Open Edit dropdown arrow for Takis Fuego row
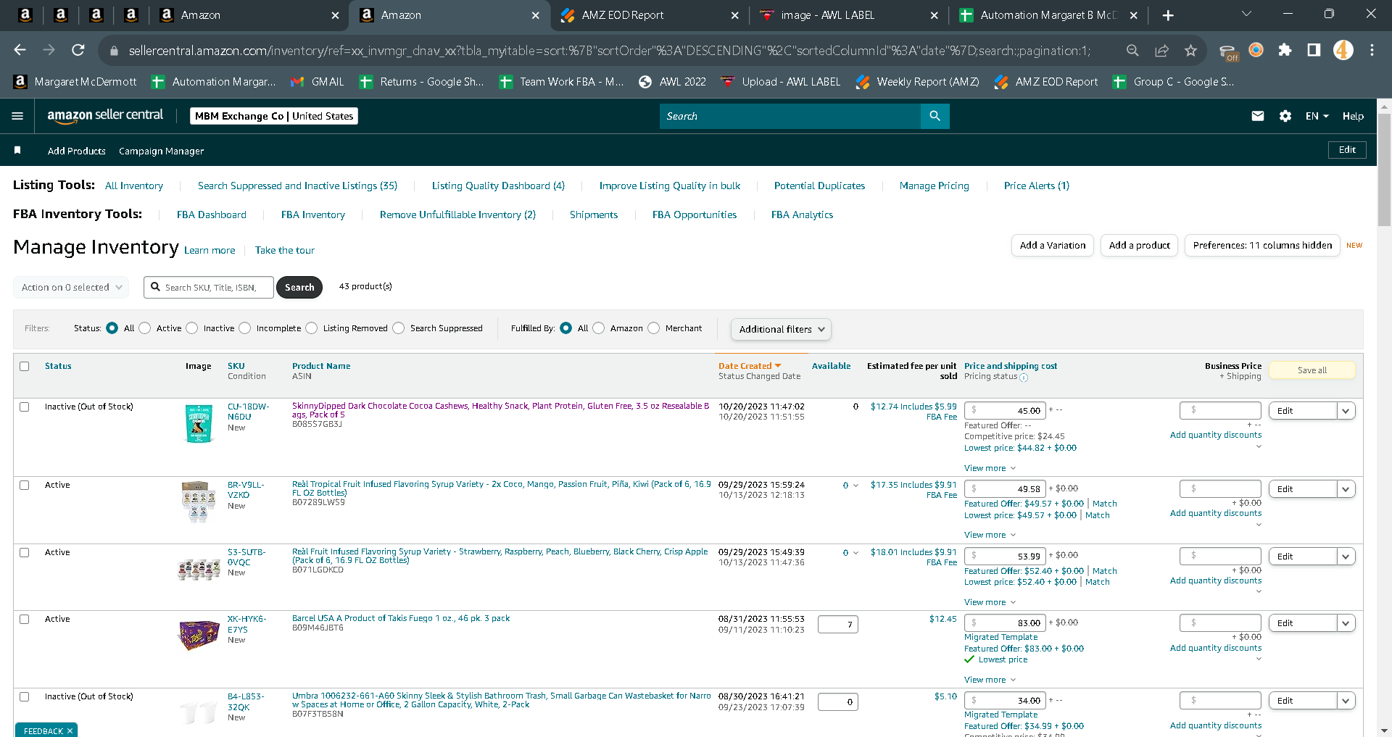This screenshot has height=737, width=1392. (x=1346, y=623)
